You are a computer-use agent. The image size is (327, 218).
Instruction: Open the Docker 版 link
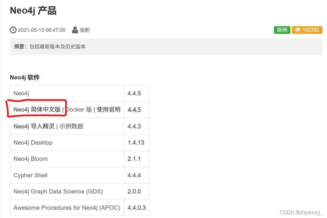click(x=79, y=109)
